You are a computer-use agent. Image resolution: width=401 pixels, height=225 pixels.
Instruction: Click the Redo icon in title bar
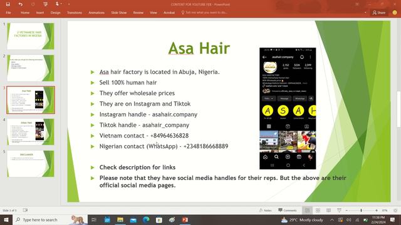pyautogui.click(x=33, y=4)
